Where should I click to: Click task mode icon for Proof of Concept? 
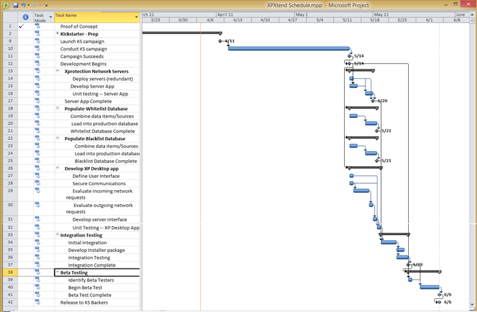(37, 26)
